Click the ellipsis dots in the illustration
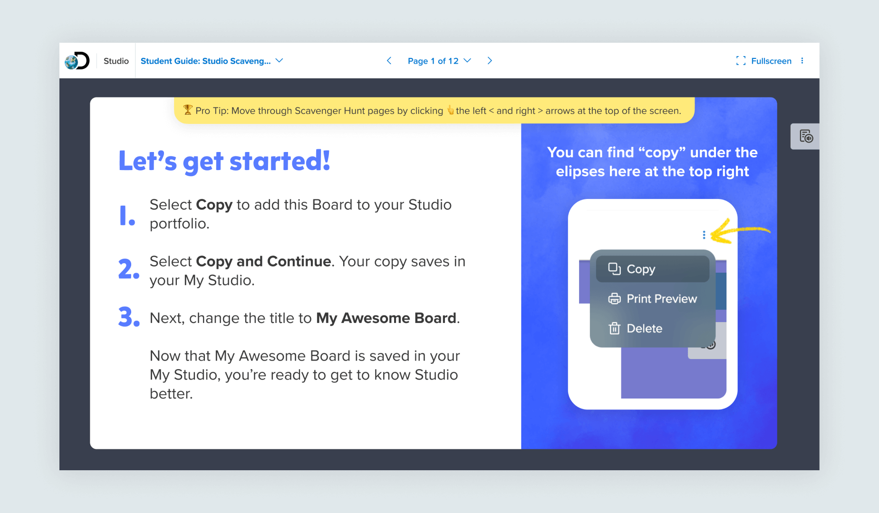This screenshot has height=513, width=879. (x=704, y=235)
